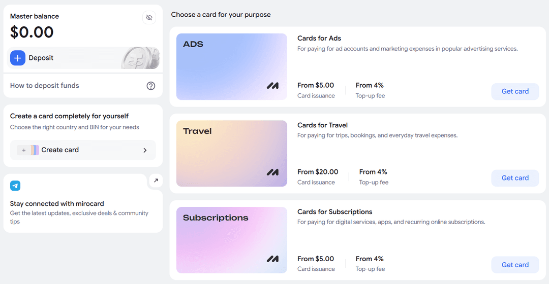Get card for Subscriptions

click(x=515, y=265)
